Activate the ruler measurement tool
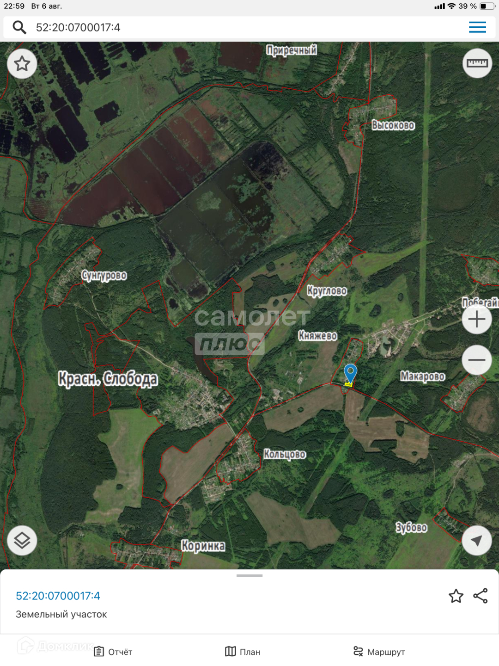 point(477,63)
